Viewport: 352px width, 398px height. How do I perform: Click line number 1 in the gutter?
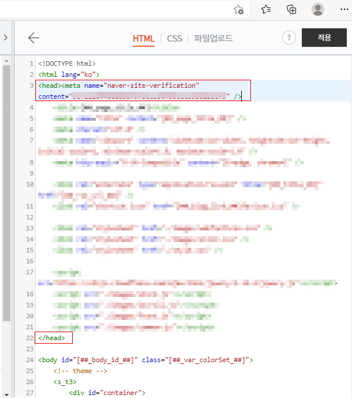(31, 64)
